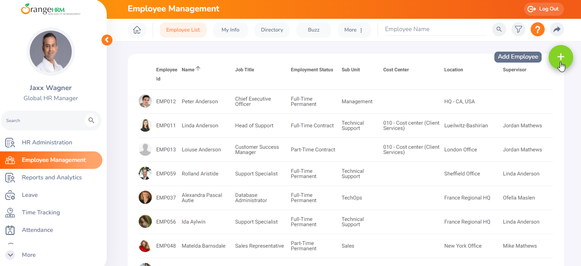Screen dimensions: 581x266
Task: Open help using the orange question mark icon
Action: click(x=537, y=29)
